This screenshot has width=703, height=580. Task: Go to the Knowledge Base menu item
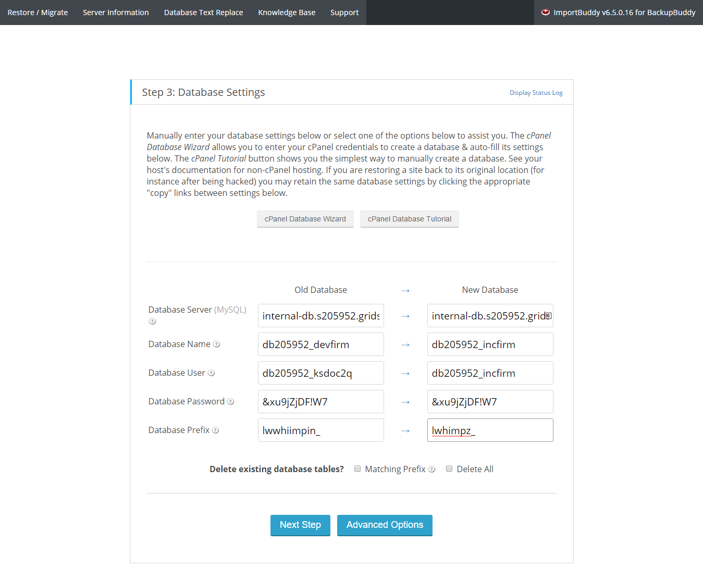287,13
